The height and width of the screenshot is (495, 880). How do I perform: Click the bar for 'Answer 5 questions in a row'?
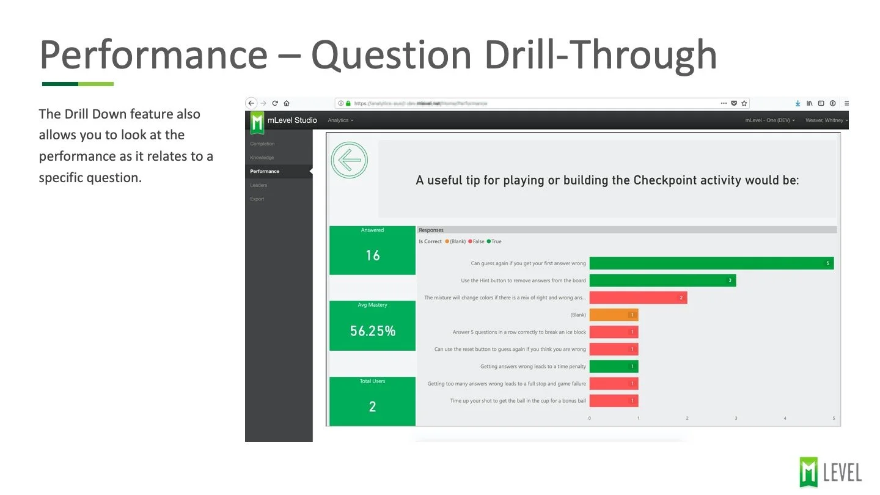point(614,332)
